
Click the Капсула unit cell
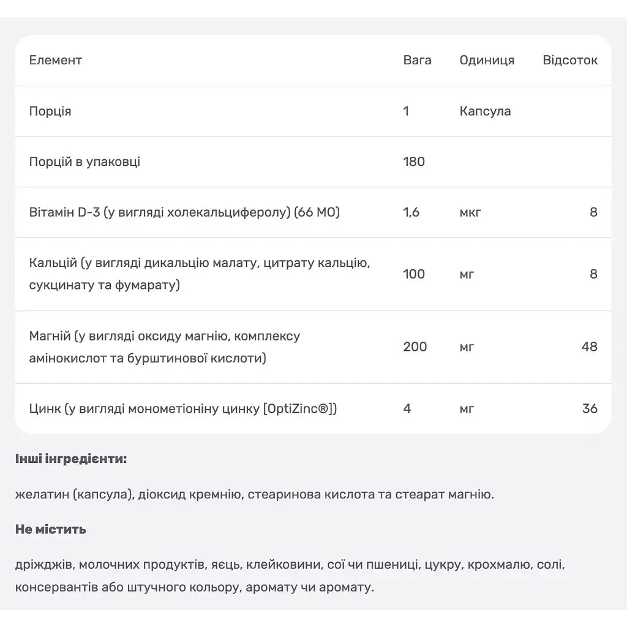pyautogui.click(x=485, y=111)
